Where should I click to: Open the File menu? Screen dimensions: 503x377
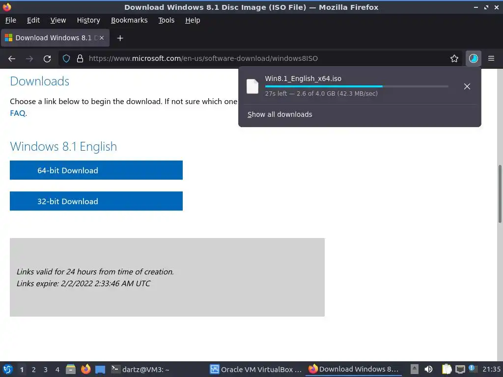tap(11, 20)
